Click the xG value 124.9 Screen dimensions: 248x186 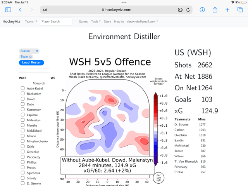(x=210, y=111)
